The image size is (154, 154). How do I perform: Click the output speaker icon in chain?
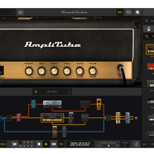click(x=136, y=118)
